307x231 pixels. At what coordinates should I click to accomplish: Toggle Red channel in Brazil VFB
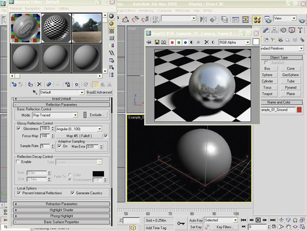coord(172,42)
